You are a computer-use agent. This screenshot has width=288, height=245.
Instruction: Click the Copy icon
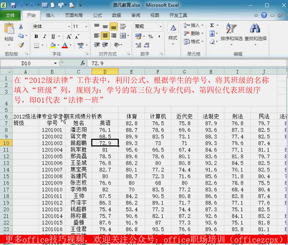pos(21,36)
